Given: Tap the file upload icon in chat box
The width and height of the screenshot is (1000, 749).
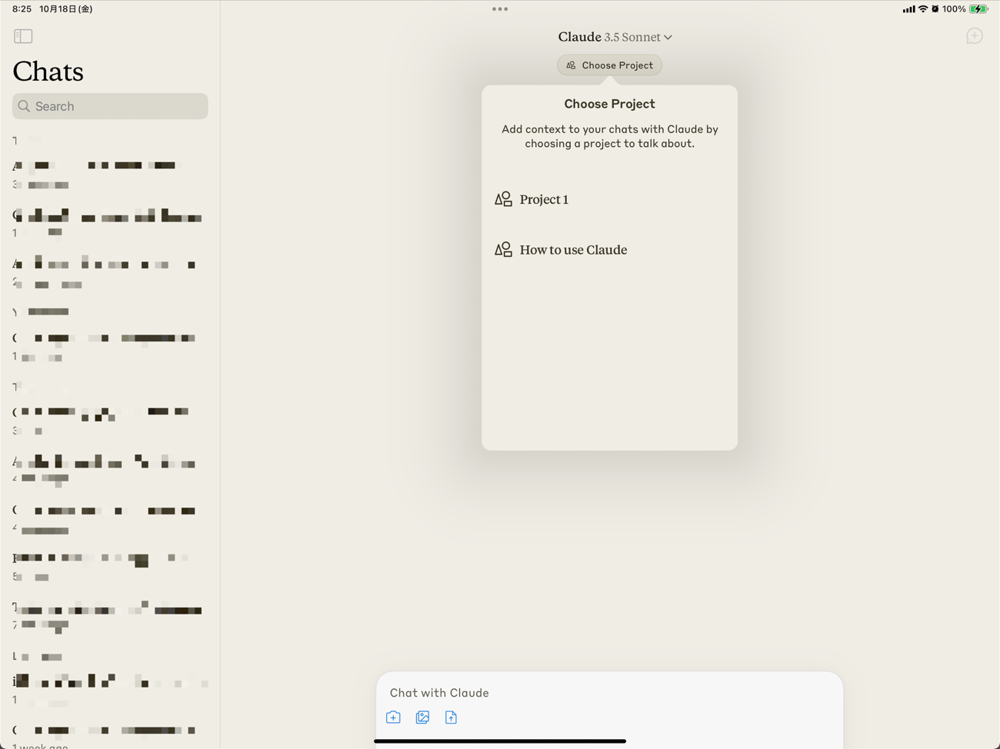Looking at the screenshot, I should 451,717.
